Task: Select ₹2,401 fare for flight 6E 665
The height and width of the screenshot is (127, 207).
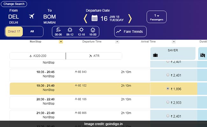Action: (x=168, y=116)
